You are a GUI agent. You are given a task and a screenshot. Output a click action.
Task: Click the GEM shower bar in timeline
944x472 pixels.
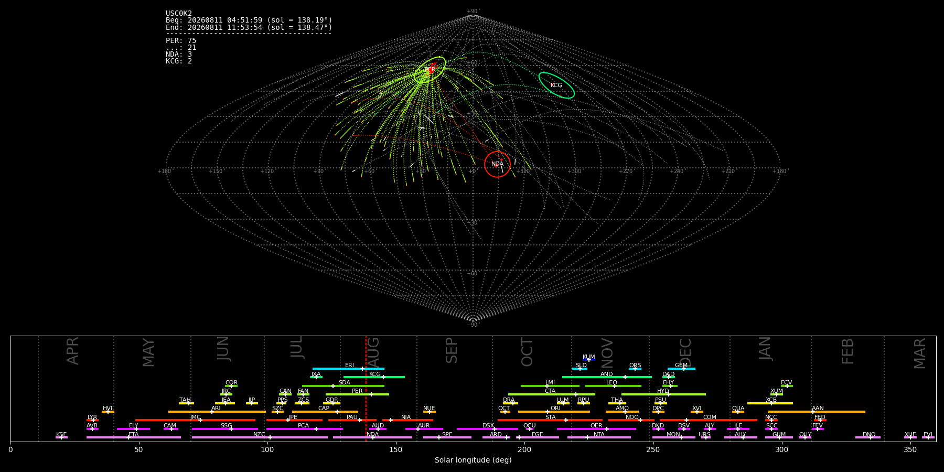pos(681,369)
